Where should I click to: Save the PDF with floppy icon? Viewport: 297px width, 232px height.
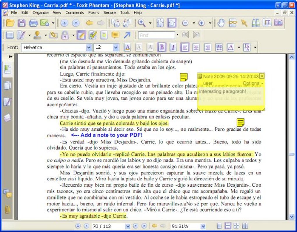22,23
